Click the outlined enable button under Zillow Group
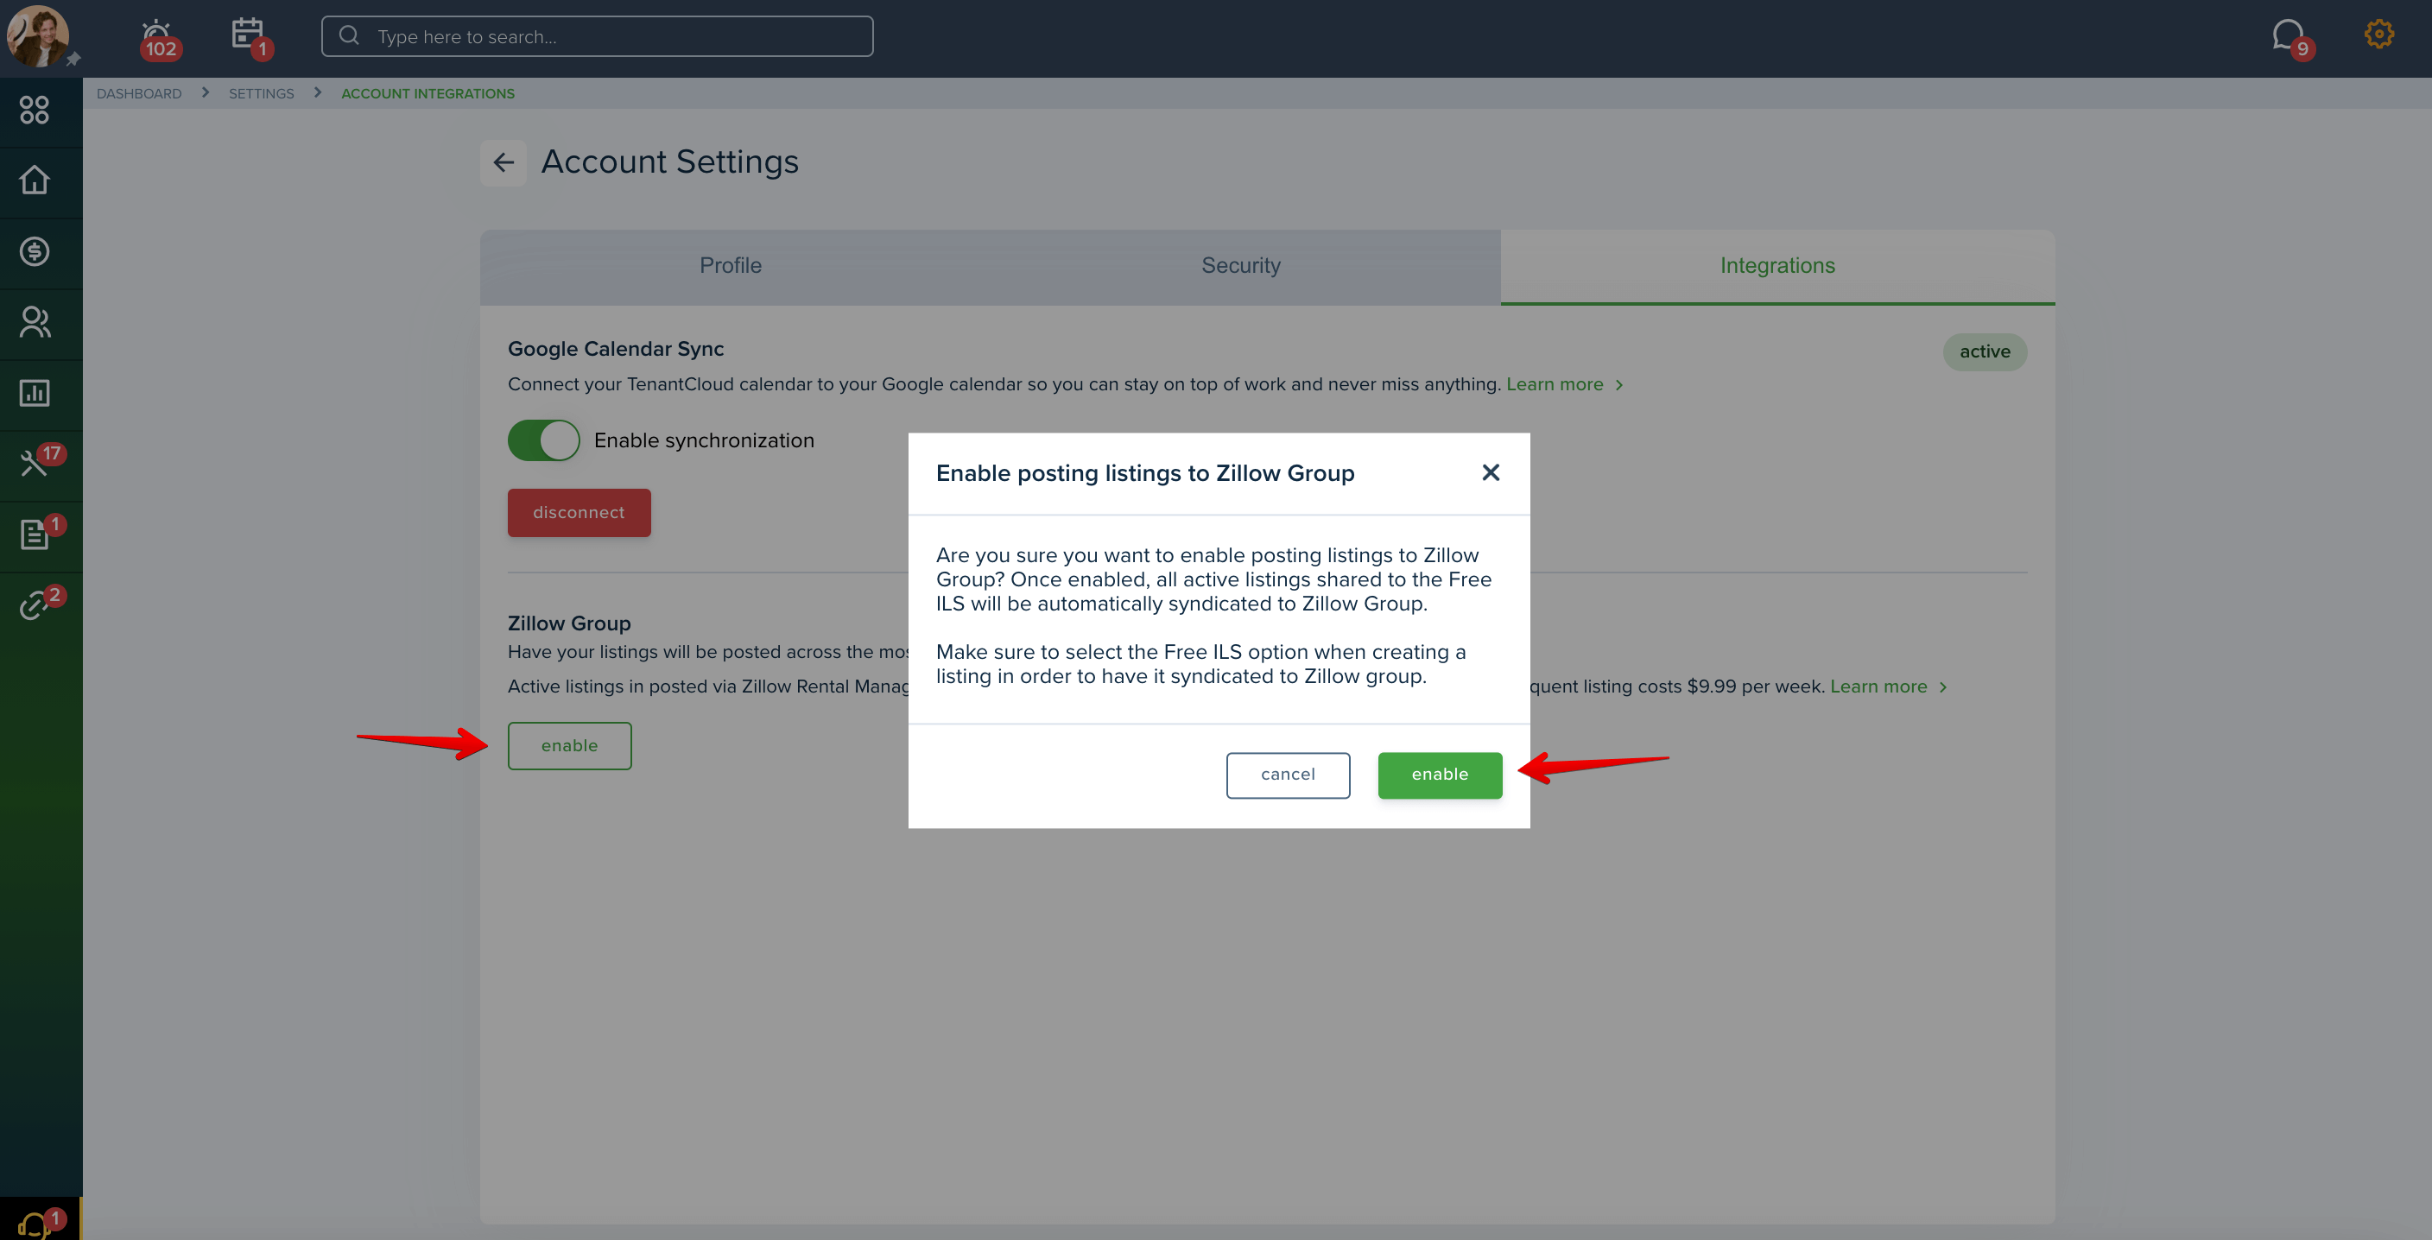Viewport: 2432px width, 1240px height. [569, 745]
